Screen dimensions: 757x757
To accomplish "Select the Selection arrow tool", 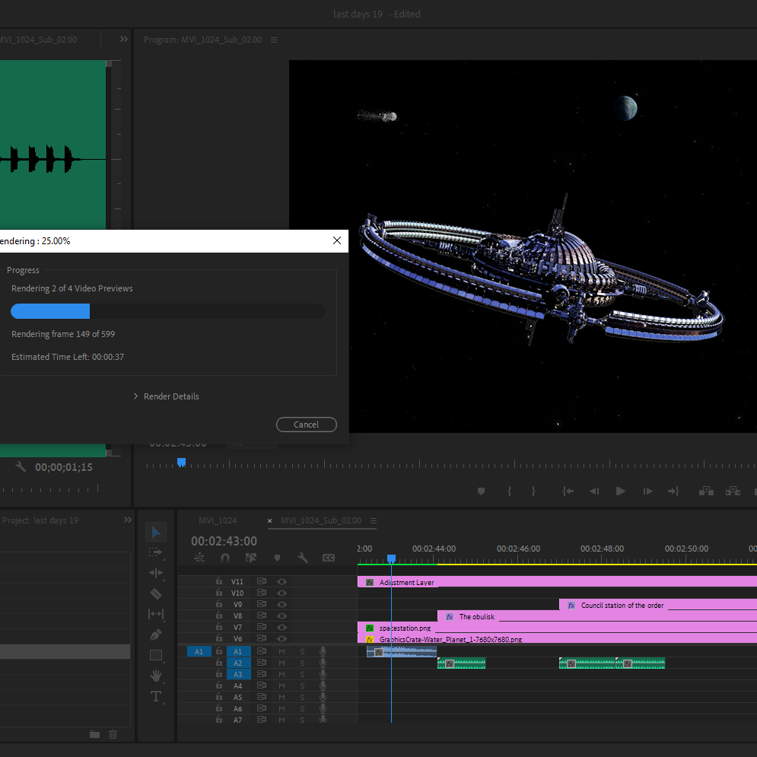I will point(156,532).
